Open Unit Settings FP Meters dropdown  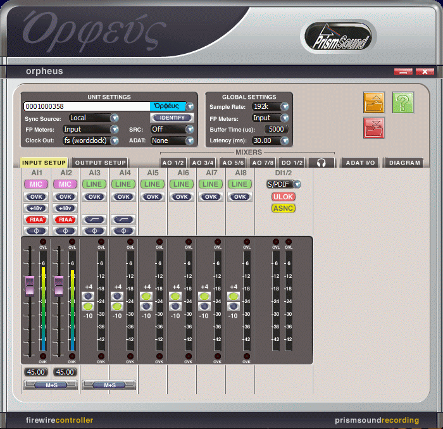click(115, 129)
